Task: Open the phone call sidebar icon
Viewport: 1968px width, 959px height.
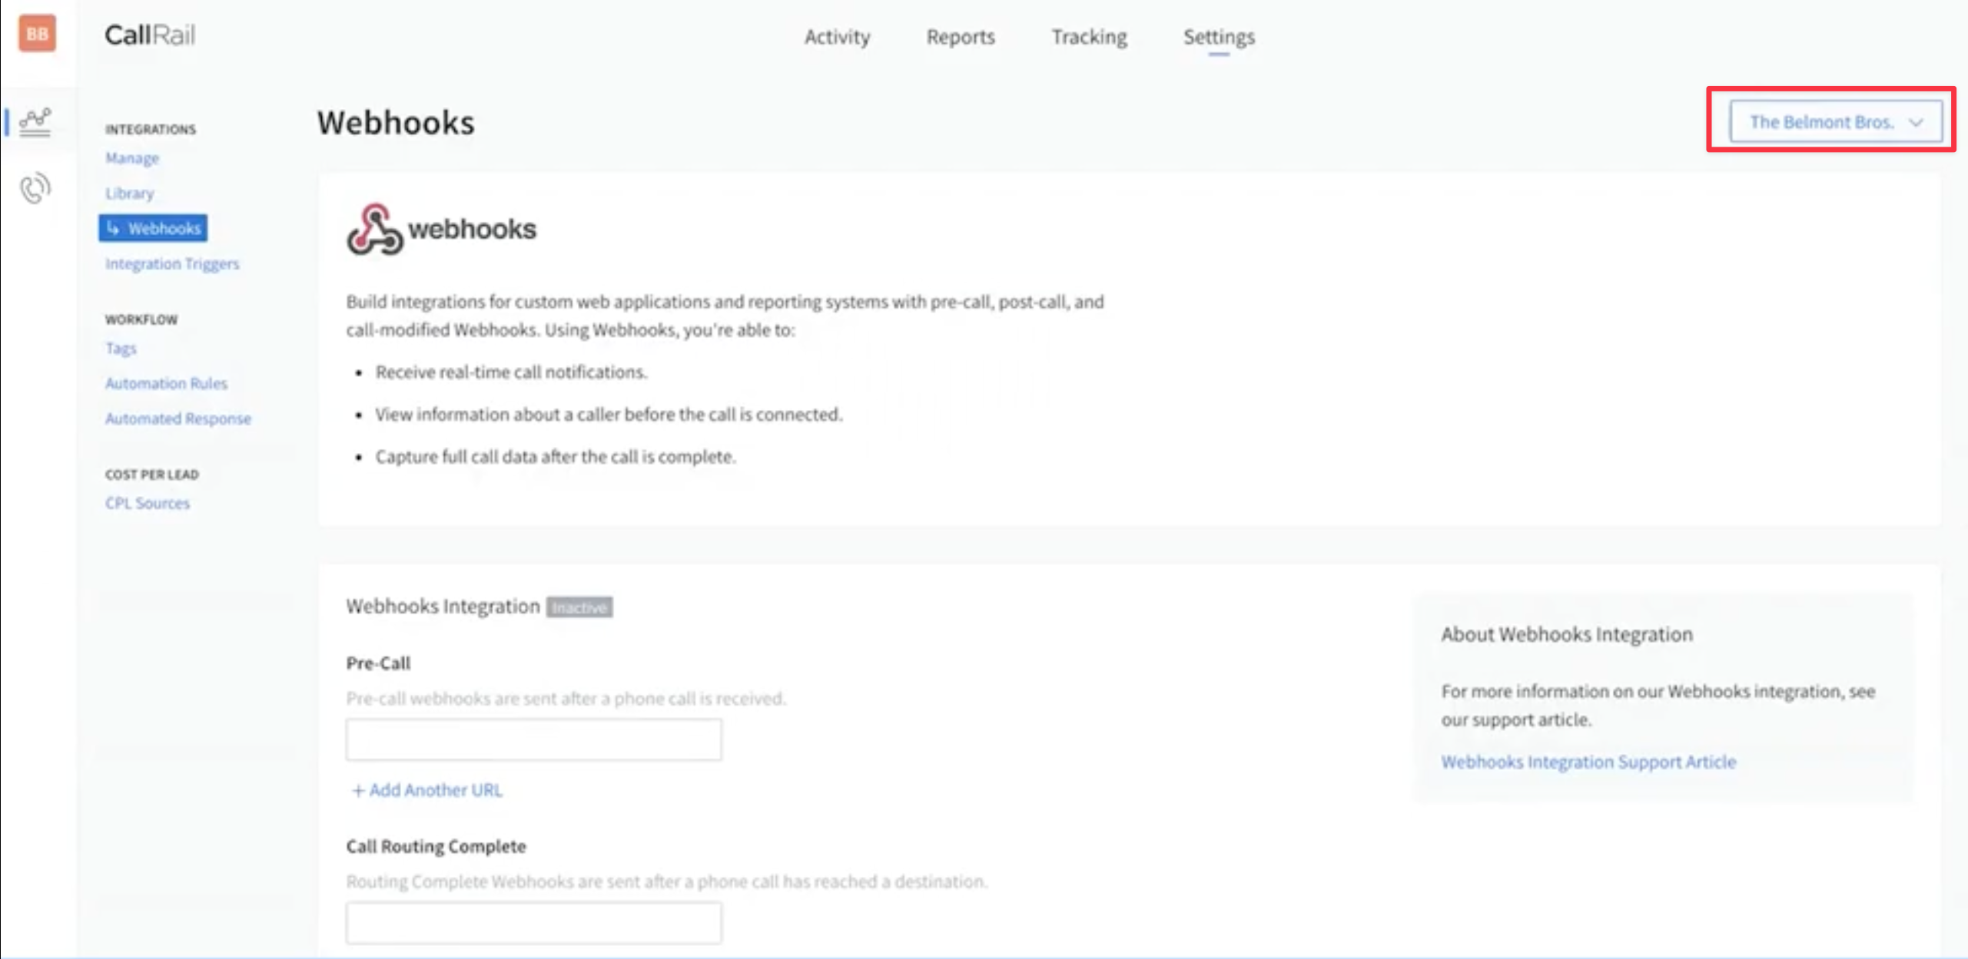Action: [35, 188]
